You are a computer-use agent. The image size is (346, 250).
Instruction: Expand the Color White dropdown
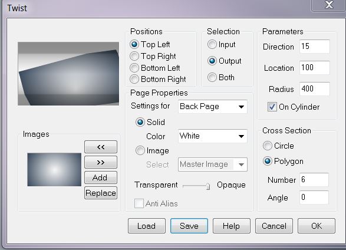click(213, 136)
